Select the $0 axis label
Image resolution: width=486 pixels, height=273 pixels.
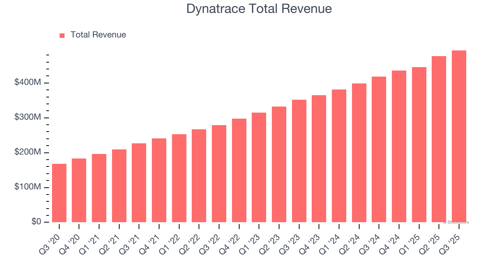tap(36, 221)
